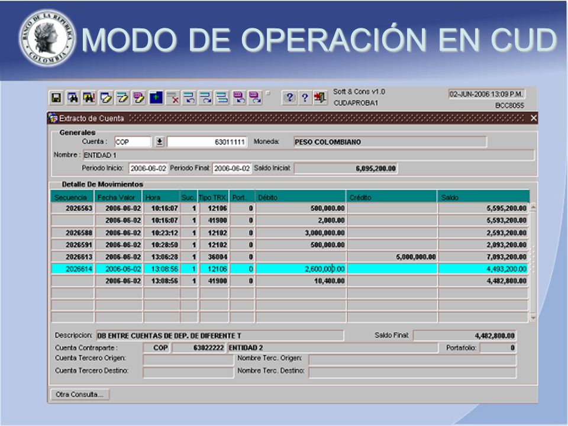
Task: Click the scroll down arrow of movements table
Action: click(x=533, y=318)
